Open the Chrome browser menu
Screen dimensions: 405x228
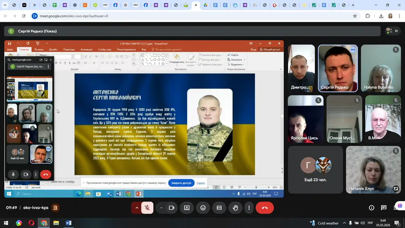399,16
